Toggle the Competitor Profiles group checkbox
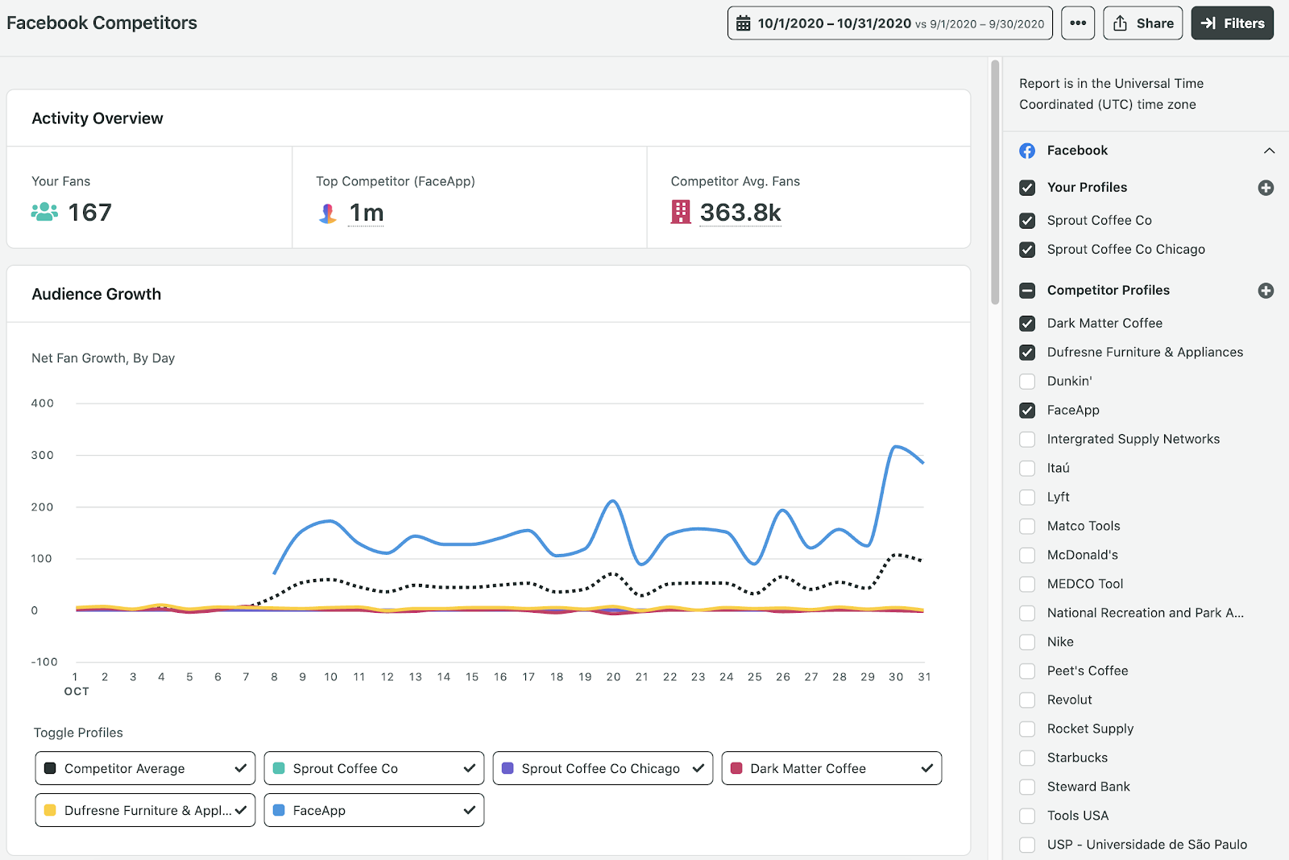 (x=1027, y=291)
